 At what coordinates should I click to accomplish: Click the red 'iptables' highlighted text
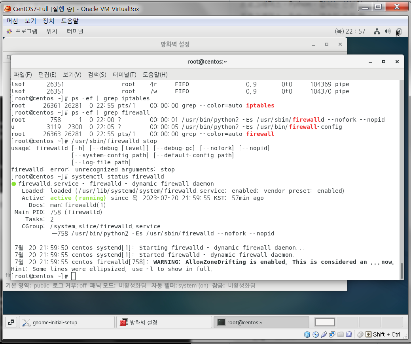(x=260, y=105)
